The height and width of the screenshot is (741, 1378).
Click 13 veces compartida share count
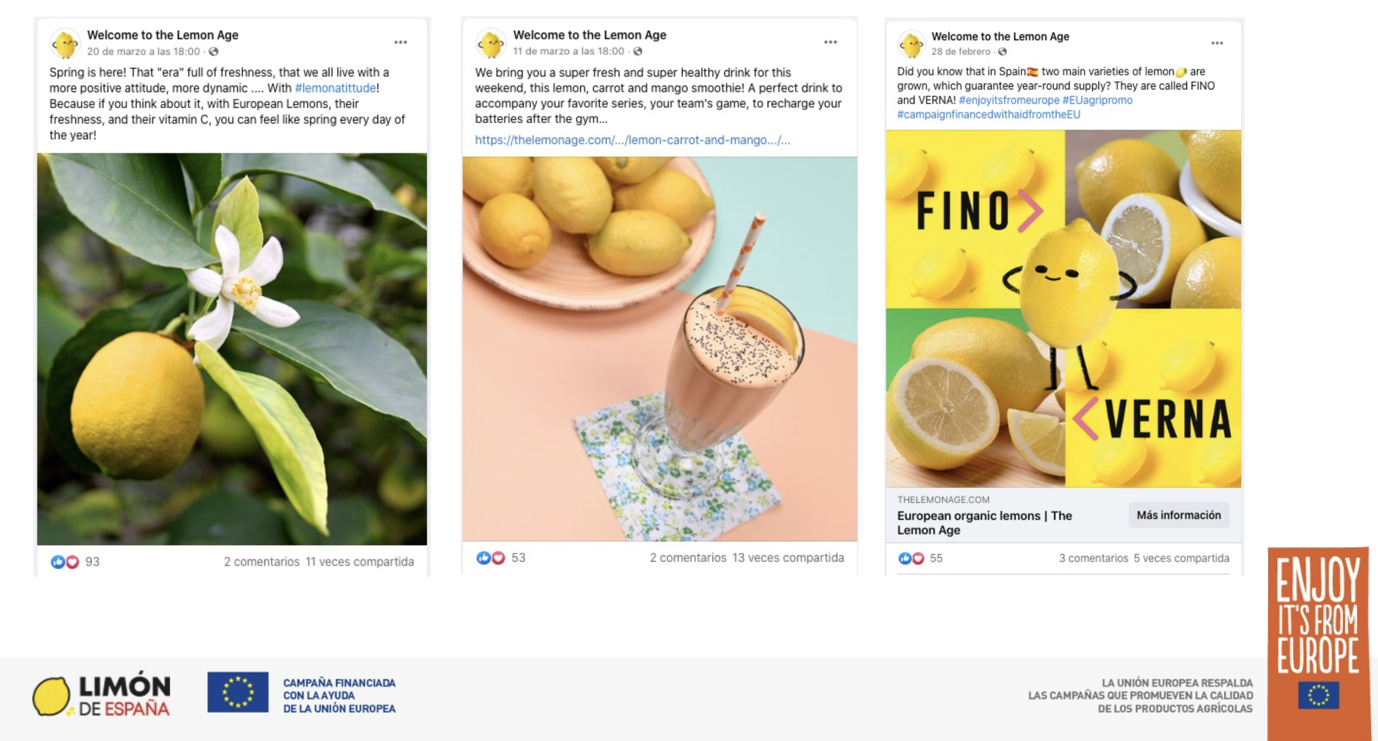tap(788, 558)
